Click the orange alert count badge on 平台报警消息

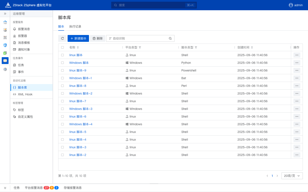[52, 187]
